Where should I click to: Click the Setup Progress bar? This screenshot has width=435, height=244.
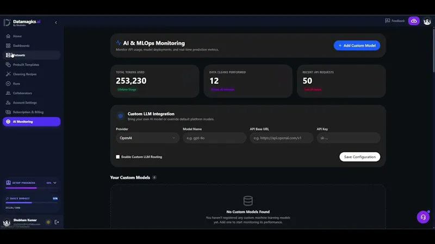[32, 188]
